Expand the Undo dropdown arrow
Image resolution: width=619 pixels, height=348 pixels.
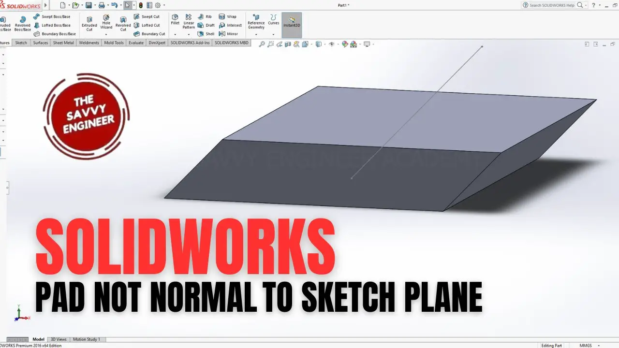121,5
